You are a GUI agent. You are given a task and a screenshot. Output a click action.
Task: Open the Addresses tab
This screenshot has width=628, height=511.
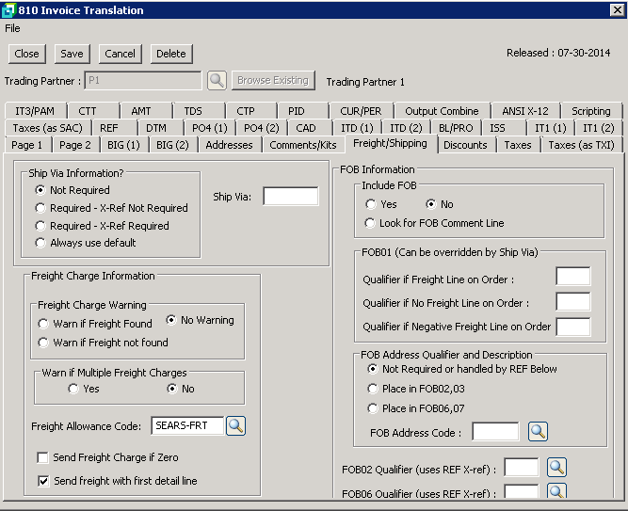[229, 145]
